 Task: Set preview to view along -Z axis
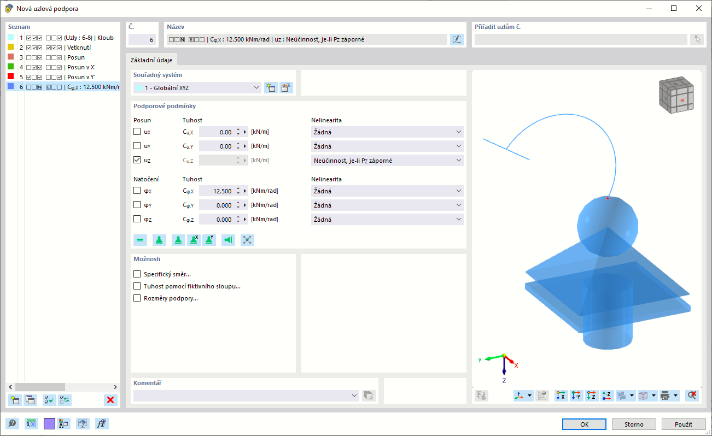tap(607, 395)
